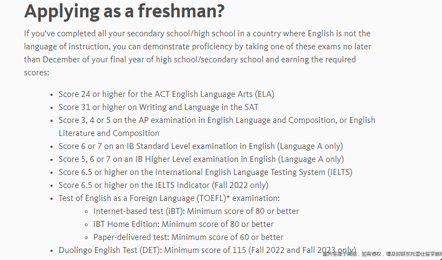Click the hollow bullet beside iBT Home Edition
This screenshot has width=442, height=260.
[87, 225]
